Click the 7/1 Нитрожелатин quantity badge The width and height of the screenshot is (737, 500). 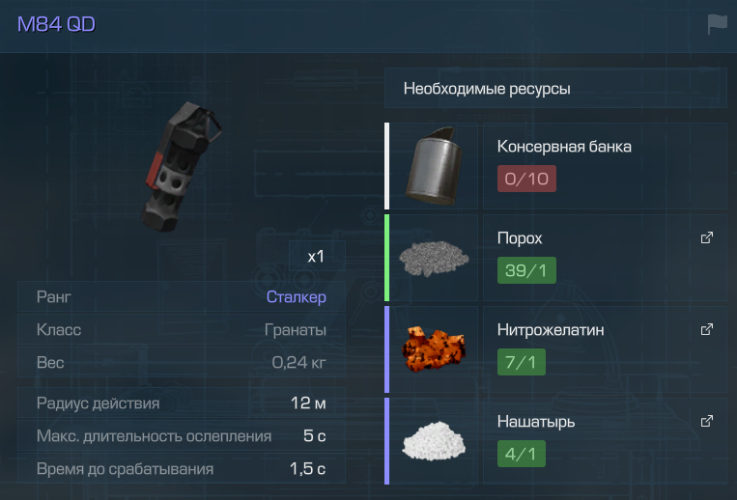tap(522, 362)
